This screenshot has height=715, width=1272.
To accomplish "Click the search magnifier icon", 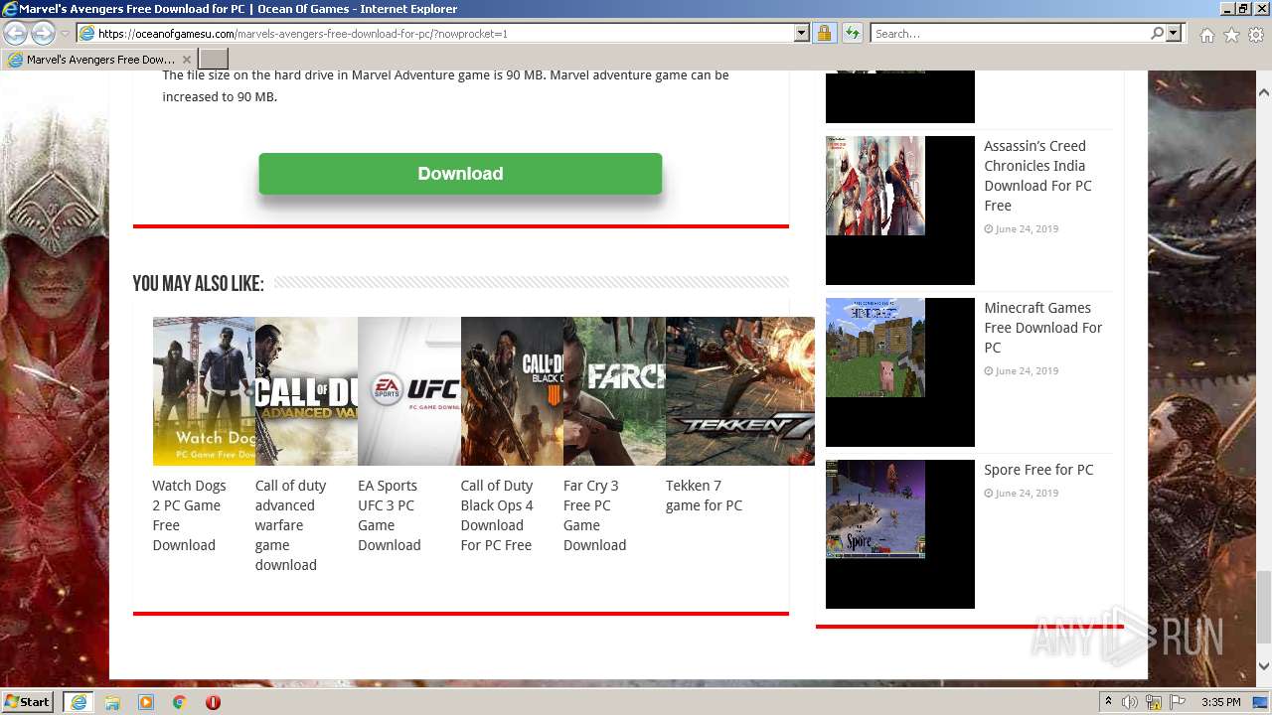I will tap(1157, 34).
